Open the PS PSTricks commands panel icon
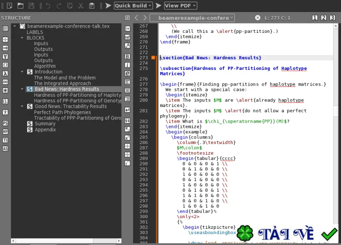The width and height of the screenshot is (341, 245). pos(5,123)
